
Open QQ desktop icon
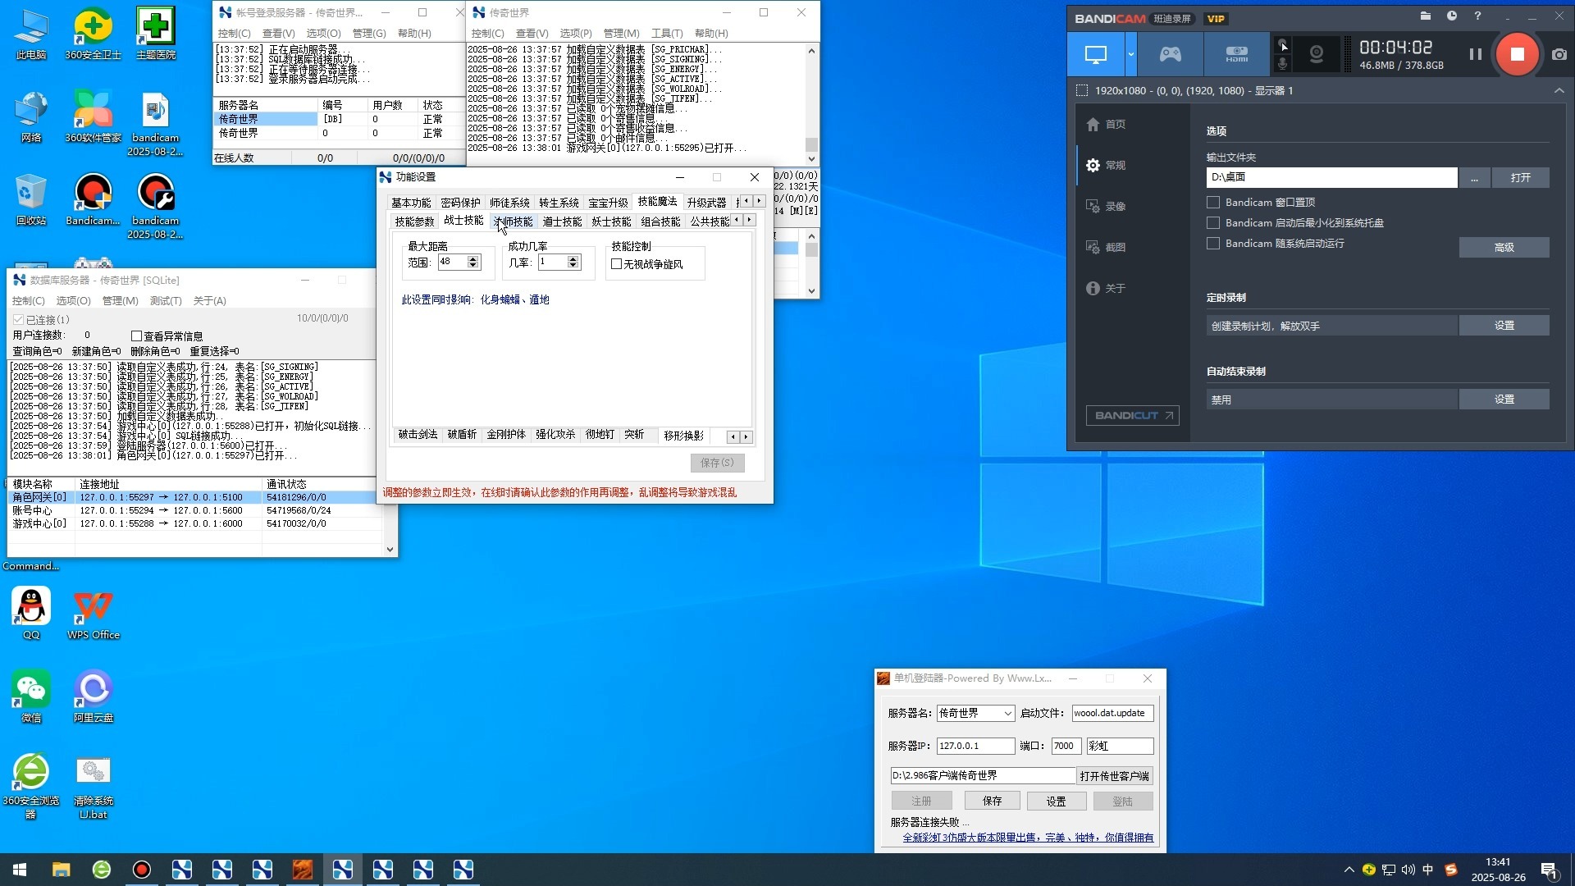pos(31,614)
